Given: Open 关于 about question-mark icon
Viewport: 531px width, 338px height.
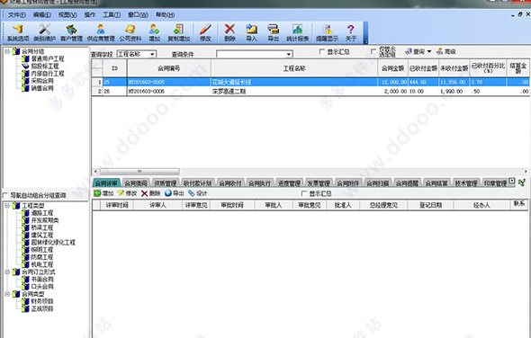Looking at the screenshot, I should click(x=351, y=33).
